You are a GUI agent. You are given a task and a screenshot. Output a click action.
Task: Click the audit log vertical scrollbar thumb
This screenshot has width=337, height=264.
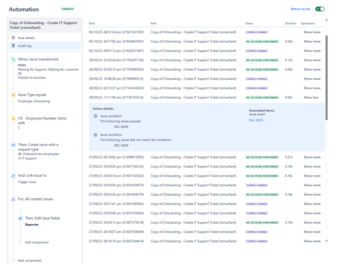click(327, 78)
